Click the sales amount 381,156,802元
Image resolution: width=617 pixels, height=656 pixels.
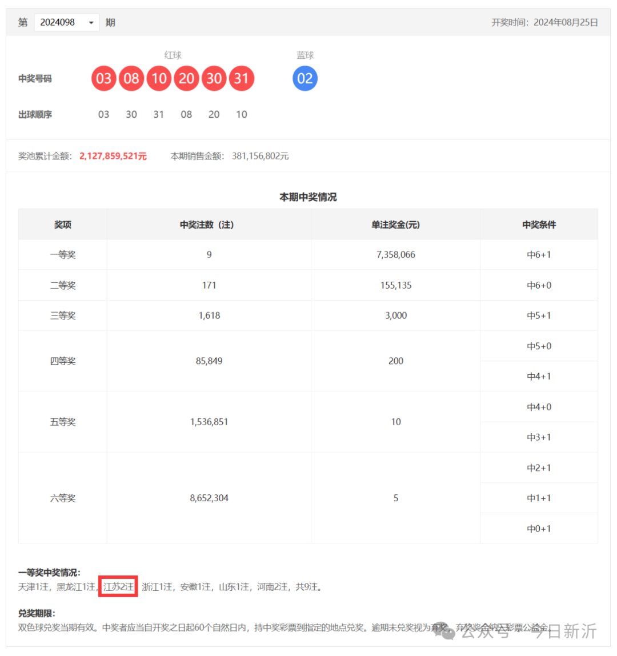click(260, 156)
